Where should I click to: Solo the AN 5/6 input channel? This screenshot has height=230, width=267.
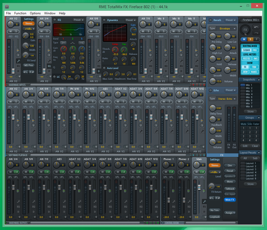tap(96, 31)
